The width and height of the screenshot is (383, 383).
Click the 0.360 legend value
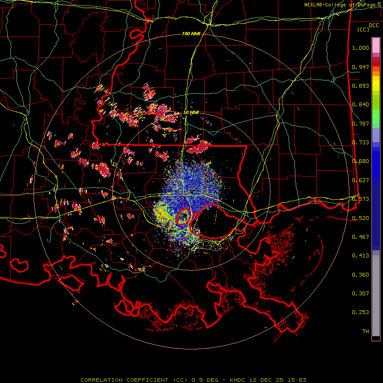(x=360, y=275)
